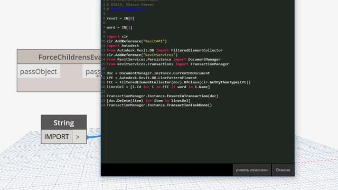Click the doc.Delete(item) line

pyautogui.click(x=148, y=100)
